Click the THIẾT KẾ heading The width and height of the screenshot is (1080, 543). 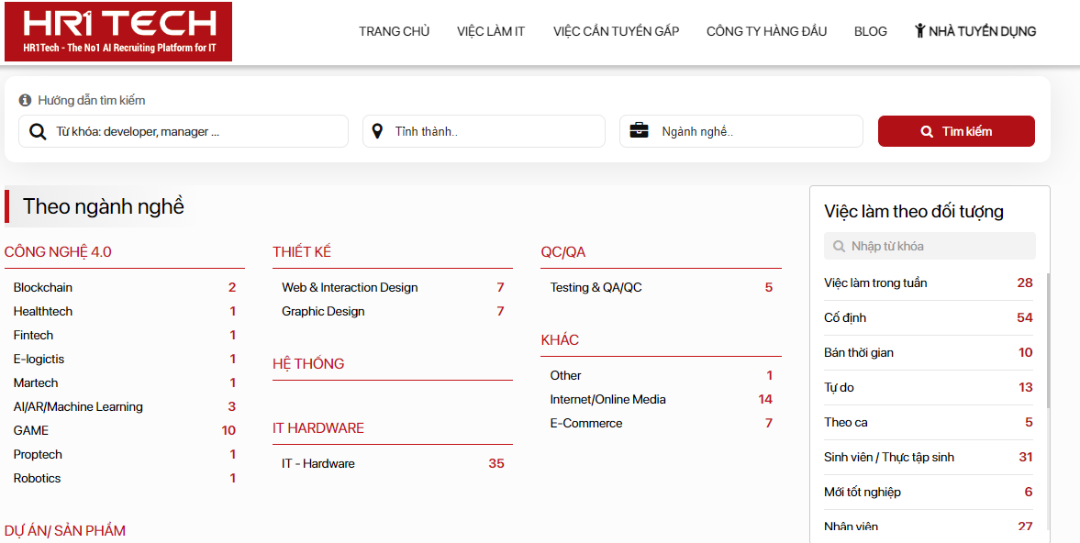tap(302, 252)
